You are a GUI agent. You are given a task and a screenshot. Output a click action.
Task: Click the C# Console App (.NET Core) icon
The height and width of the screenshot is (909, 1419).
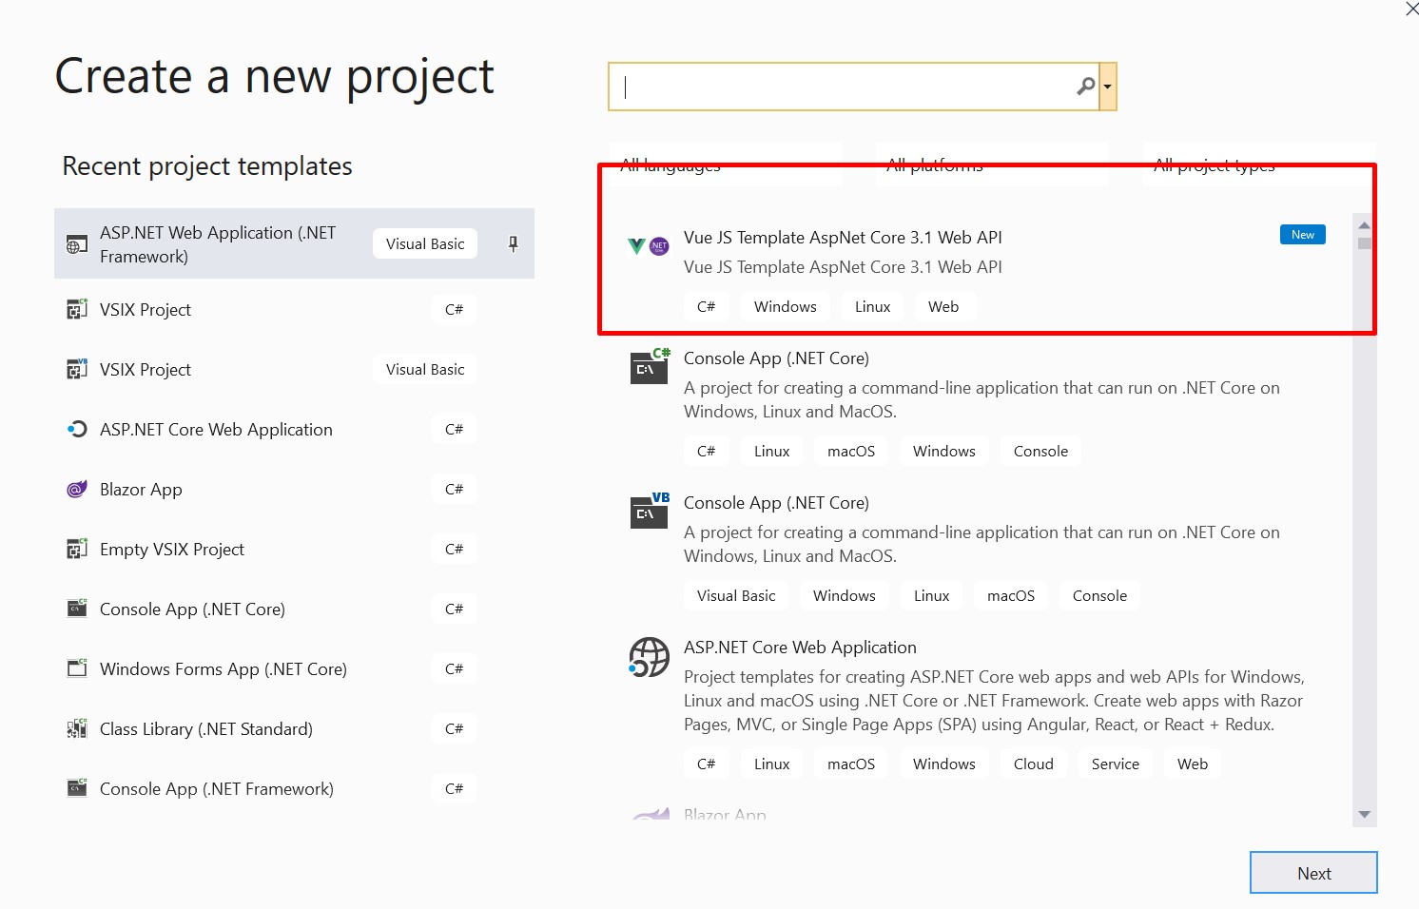click(x=650, y=366)
